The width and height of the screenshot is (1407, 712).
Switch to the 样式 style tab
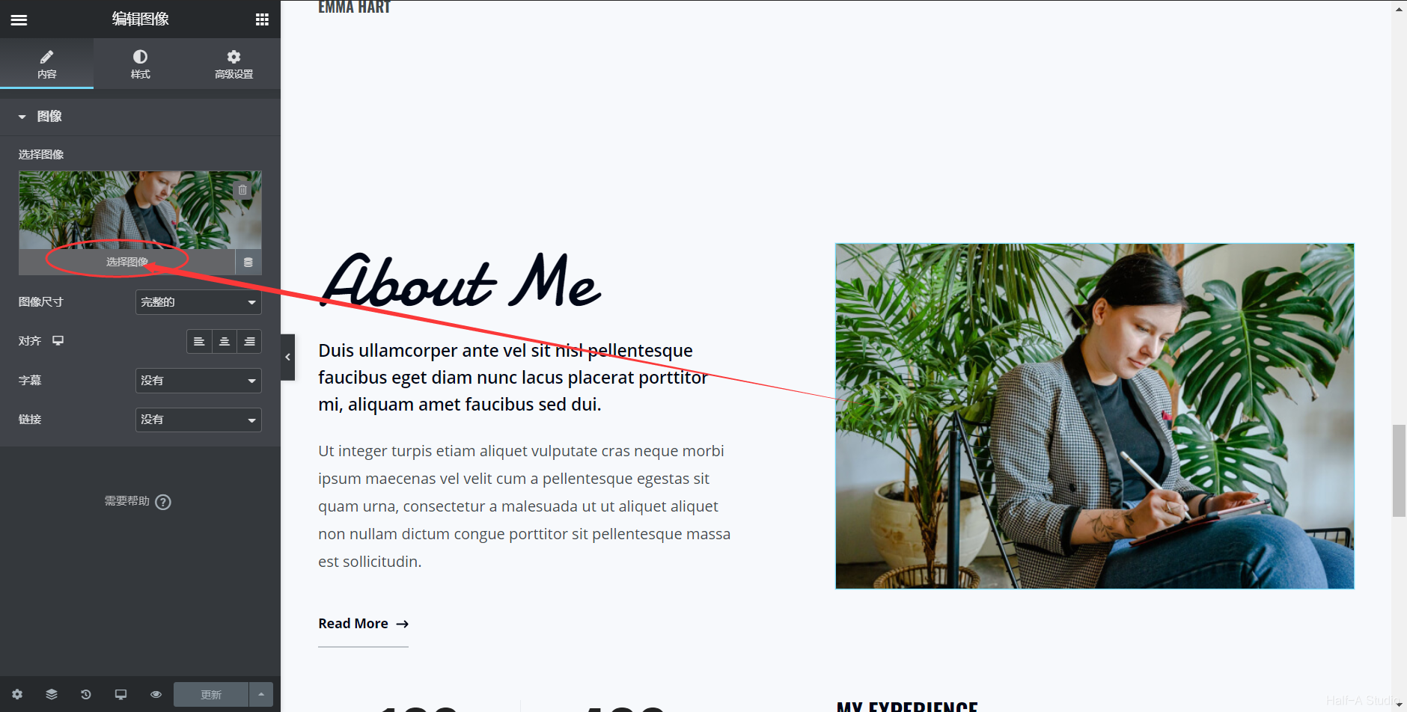pos(140,64)
